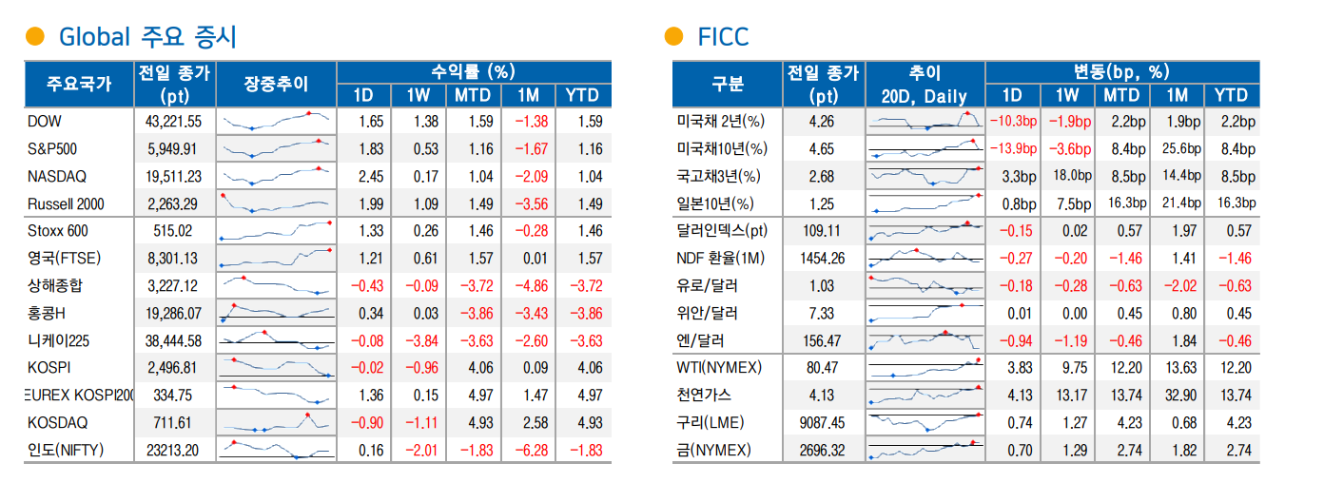Open the S&P500 row label
The height and width of the screenshot is (483, 1324).
(x=52, y=149)
